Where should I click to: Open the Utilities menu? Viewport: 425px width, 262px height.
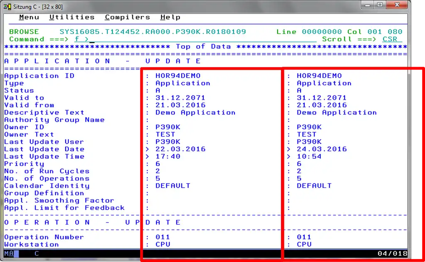coord(72,17)
